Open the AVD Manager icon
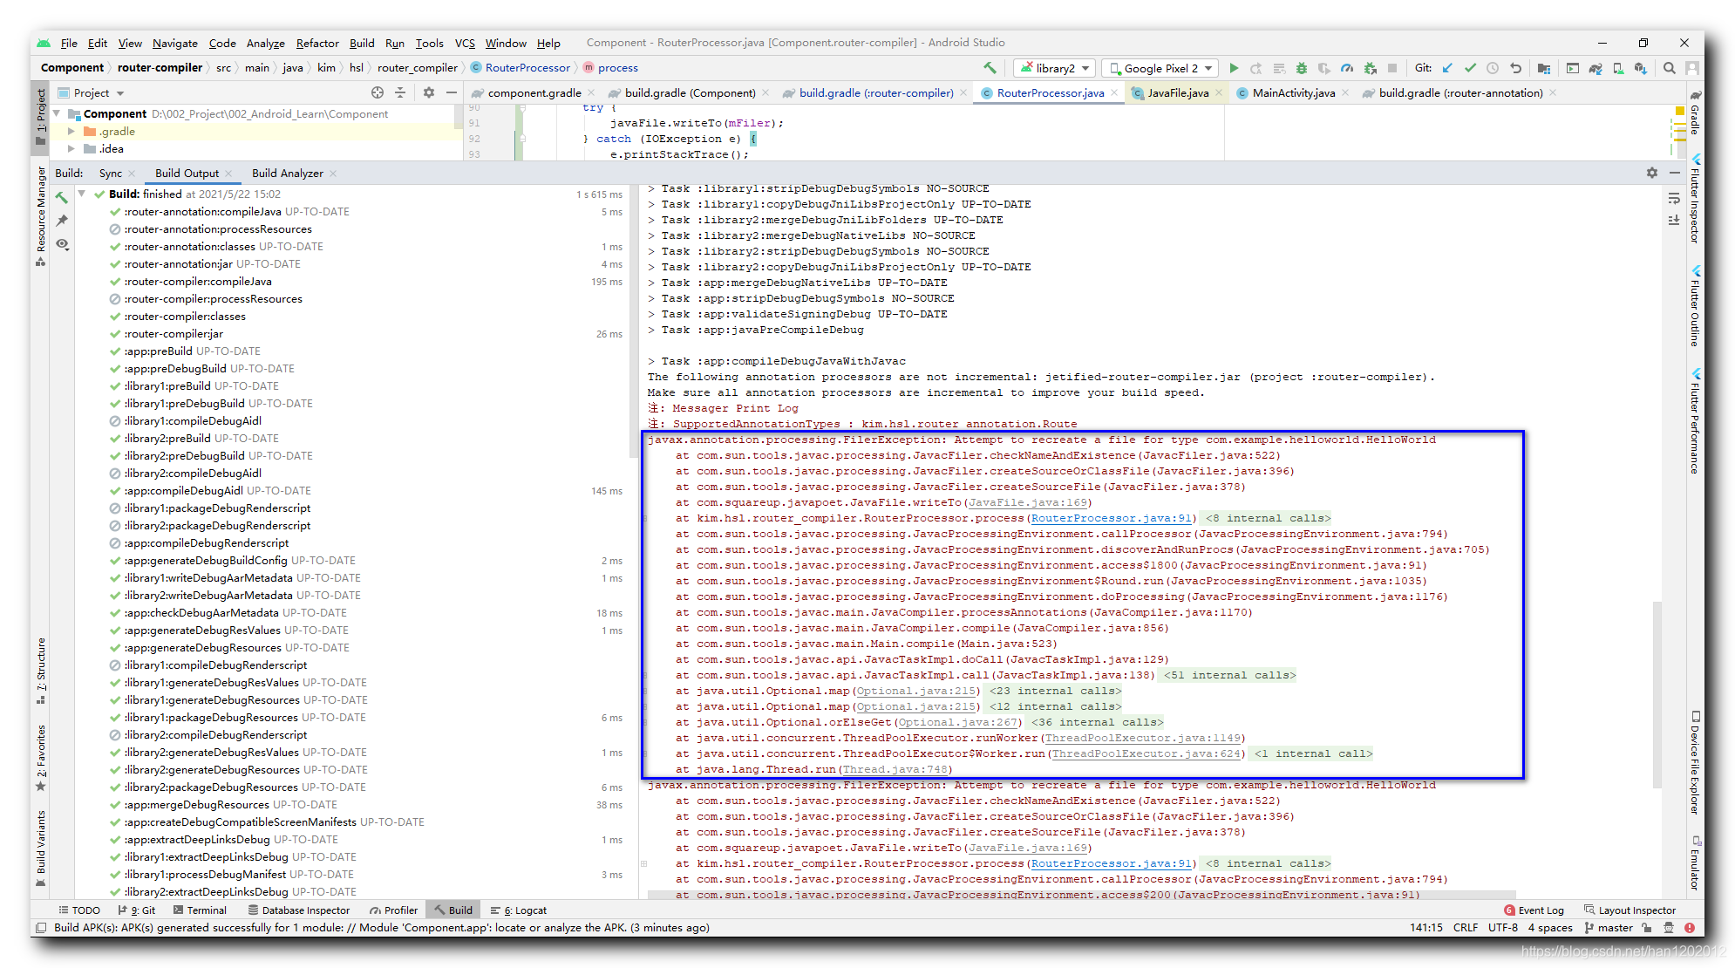This screenshot has height=968, width=1735. point(1618,68)
